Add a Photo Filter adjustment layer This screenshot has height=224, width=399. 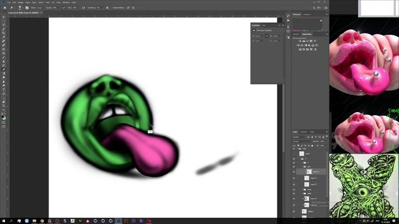coord(309,45)
